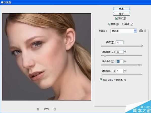The image size is (151, 113).
Task: Save a copy of current settings icon
Action: click(141, 31)
